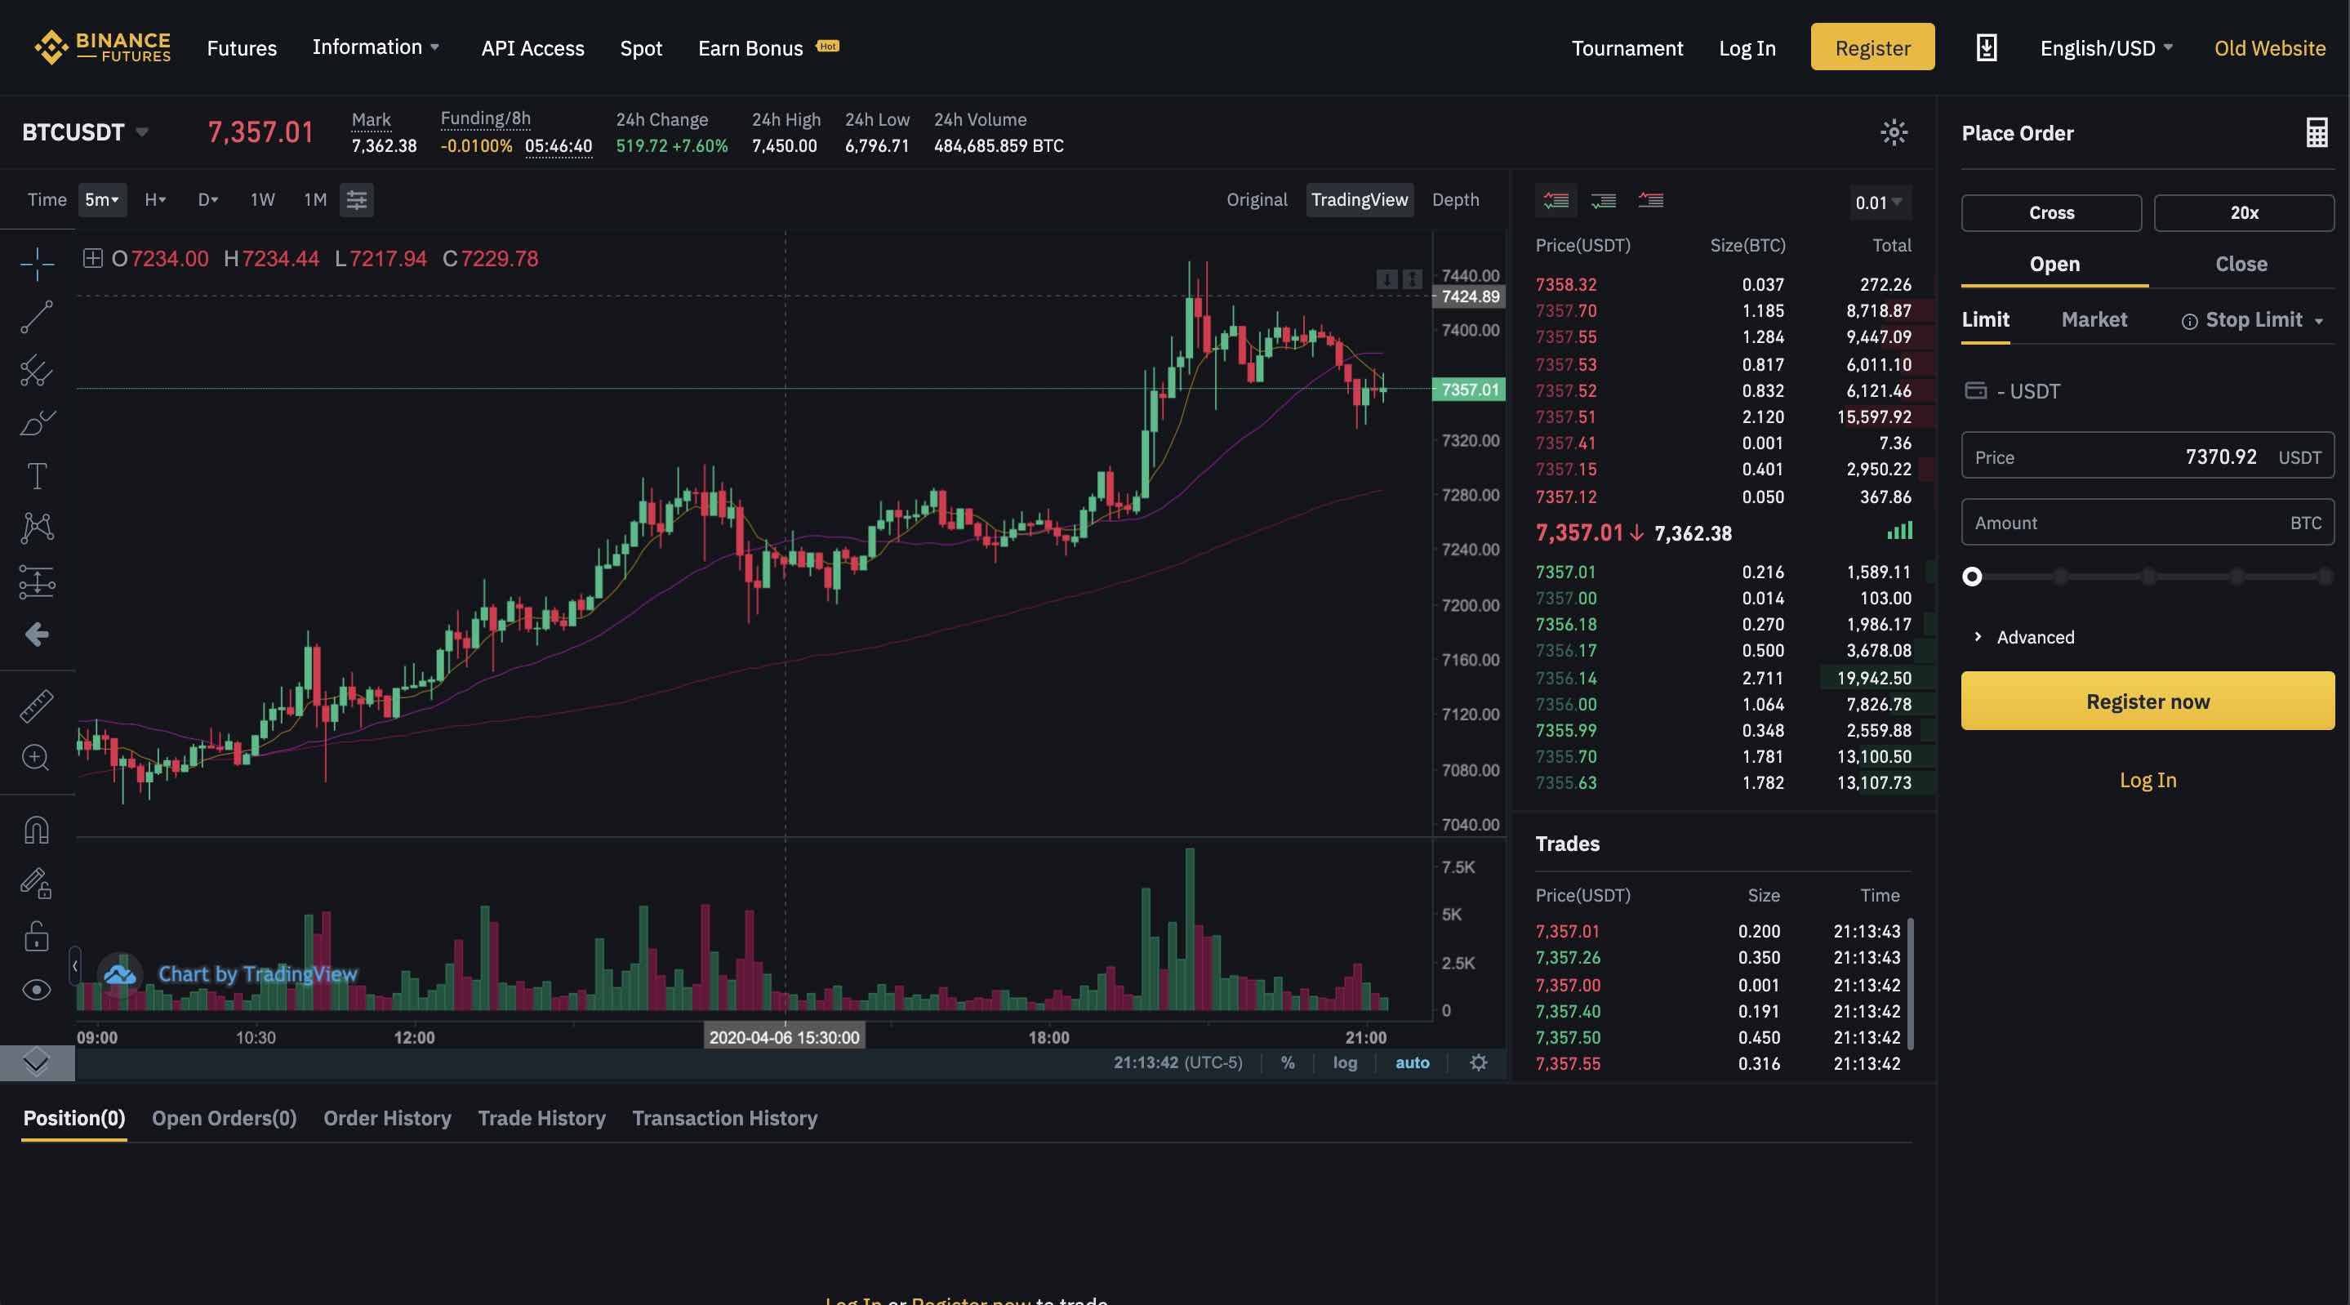The image size is (2350, 1305).
Task: Switch to the Trade History tab
Action: [x=541, y=1118]
